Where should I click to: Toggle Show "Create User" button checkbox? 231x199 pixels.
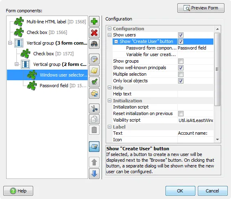(181, 41)
